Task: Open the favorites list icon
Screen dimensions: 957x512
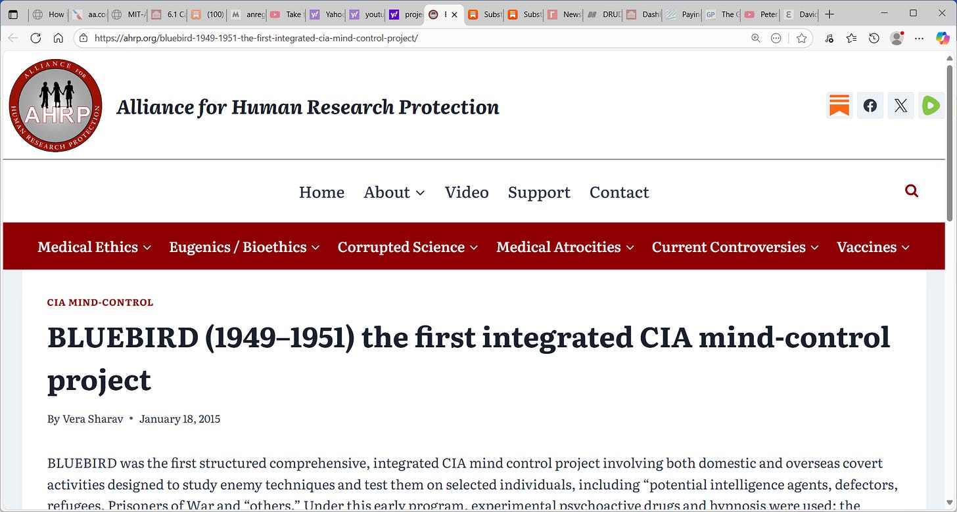Action: coord(852,38)
